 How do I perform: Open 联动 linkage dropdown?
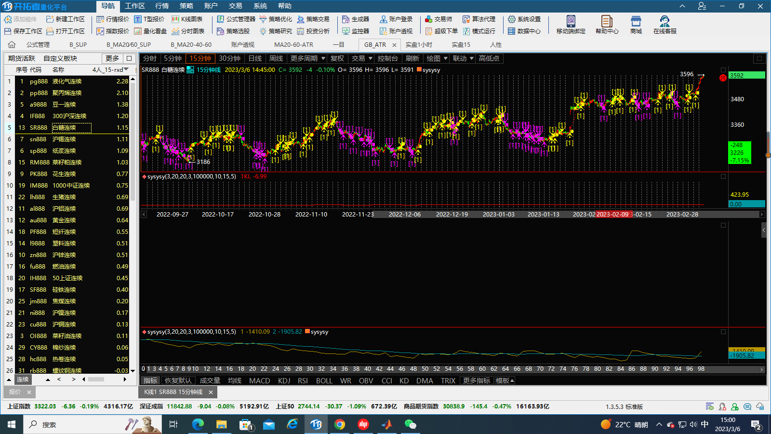click(x=463, y=58)
